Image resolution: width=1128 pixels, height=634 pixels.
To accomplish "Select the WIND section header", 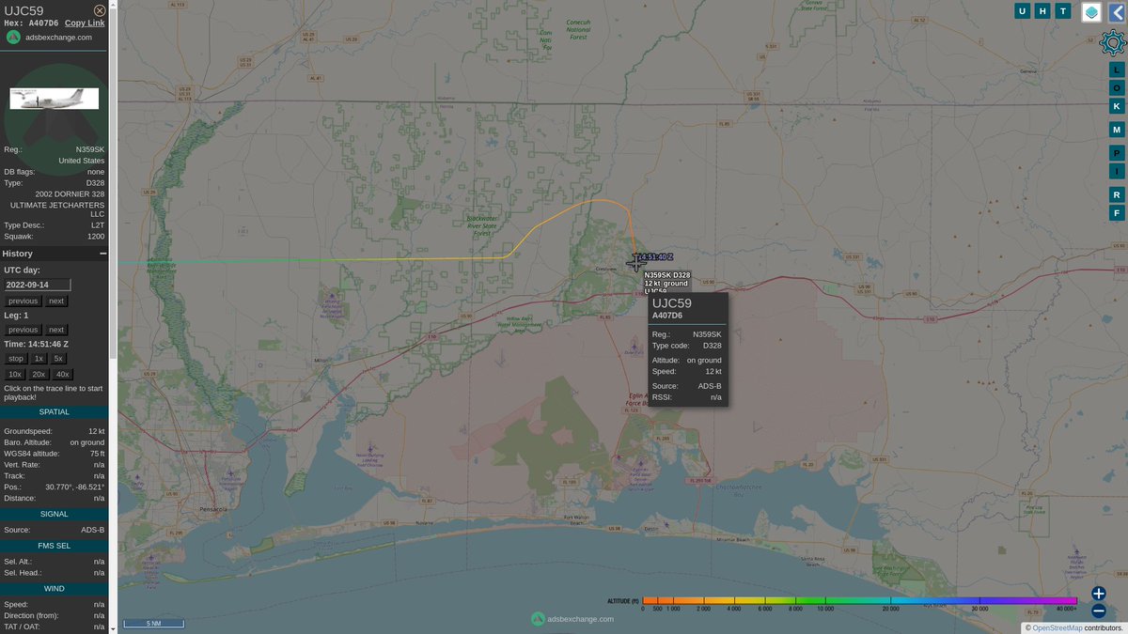I will coord(54,588).
